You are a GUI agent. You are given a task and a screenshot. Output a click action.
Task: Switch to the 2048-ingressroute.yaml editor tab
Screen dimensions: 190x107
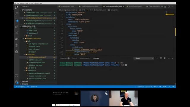pos(90,7)
